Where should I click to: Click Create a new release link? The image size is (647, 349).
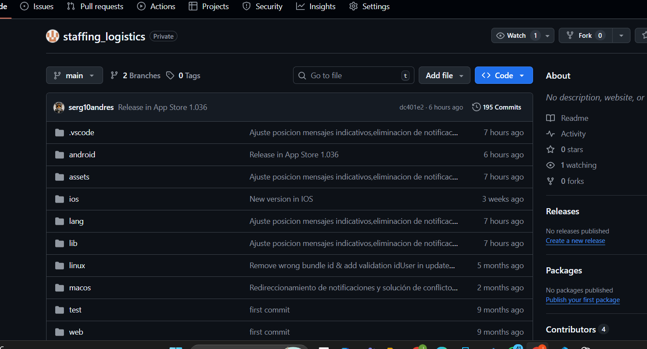click(575, 241)
